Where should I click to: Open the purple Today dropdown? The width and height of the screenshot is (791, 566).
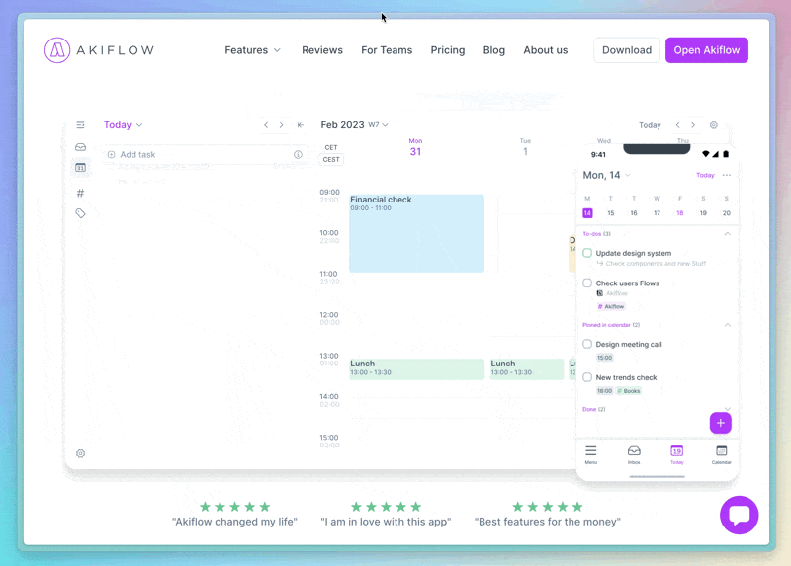[x=123, y=125]
